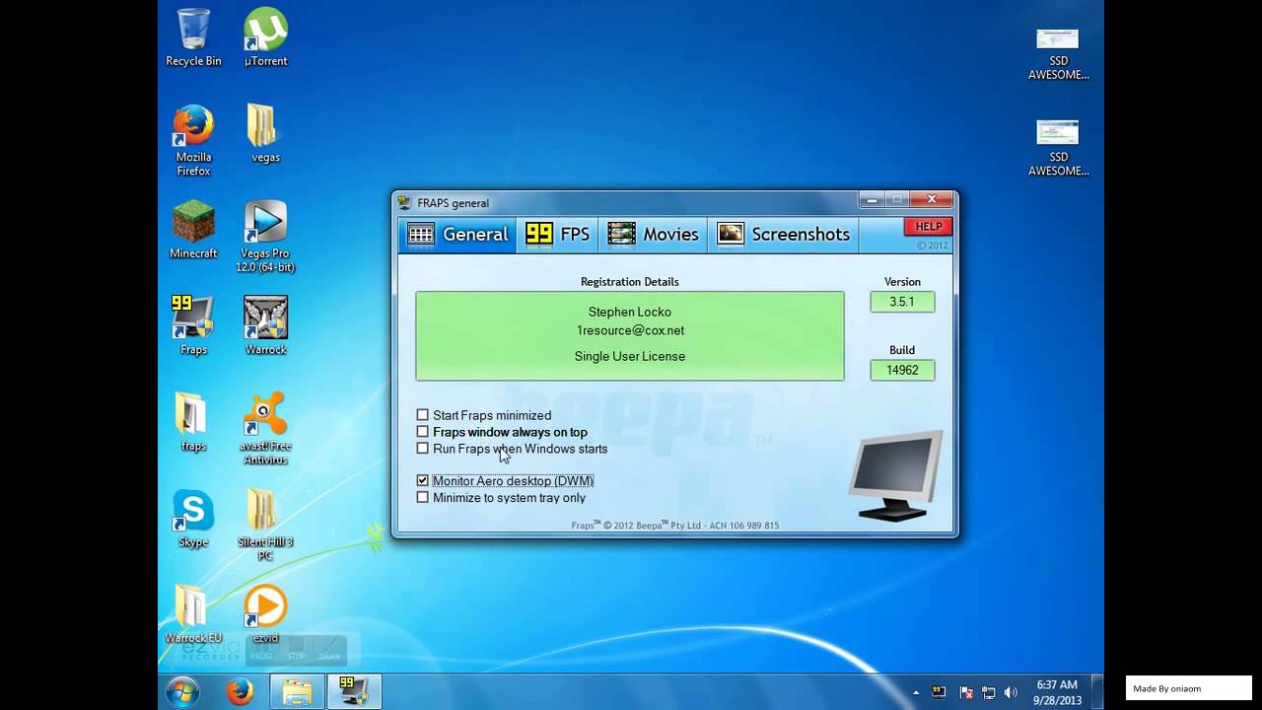Select the Warrock EU folder icon
Viewport: 1262px width, 710px height.
point(193,613)
